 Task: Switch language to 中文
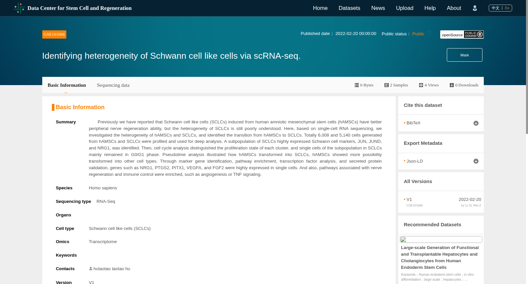click(495, 8)
